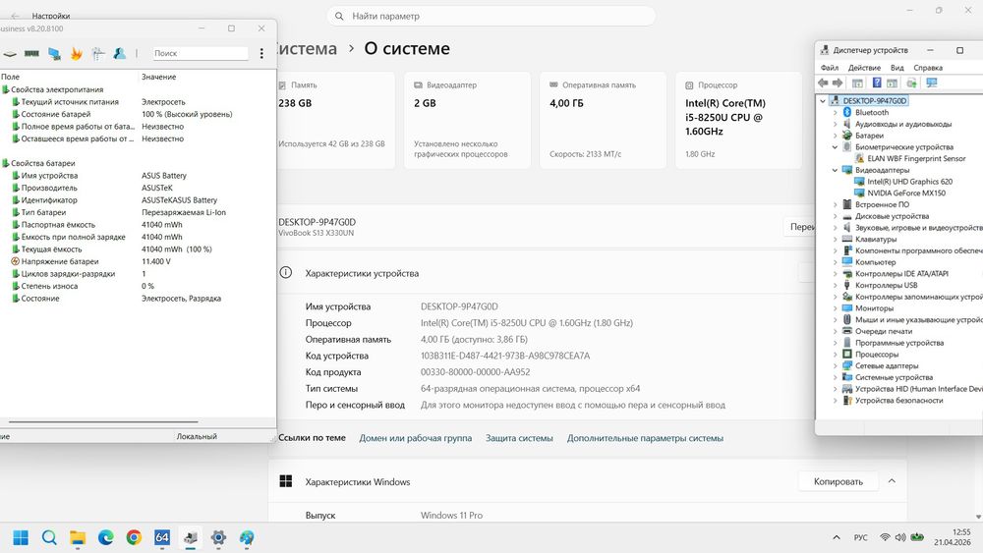The image size is (983, 553).
Task: Click Копировать button for Windows specs
Action: pos(838,481)
